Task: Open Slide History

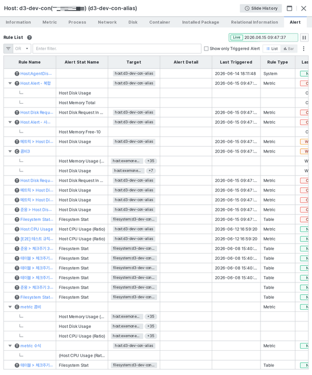Action: [261, 8]
